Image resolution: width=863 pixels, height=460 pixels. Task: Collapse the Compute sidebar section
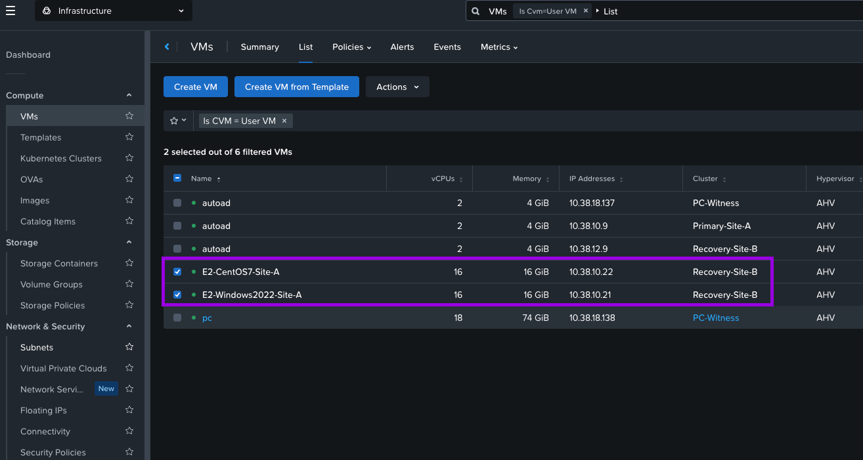129,95
